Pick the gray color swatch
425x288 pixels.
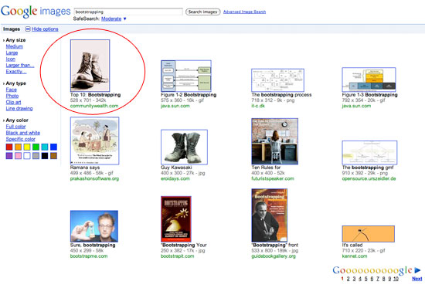tap(36, 156)
